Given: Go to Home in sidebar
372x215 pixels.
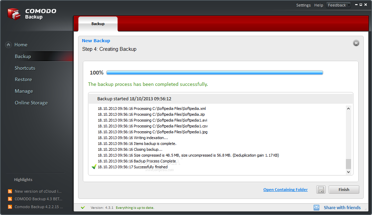Looking at the screenshot, I should pos(21,45).
